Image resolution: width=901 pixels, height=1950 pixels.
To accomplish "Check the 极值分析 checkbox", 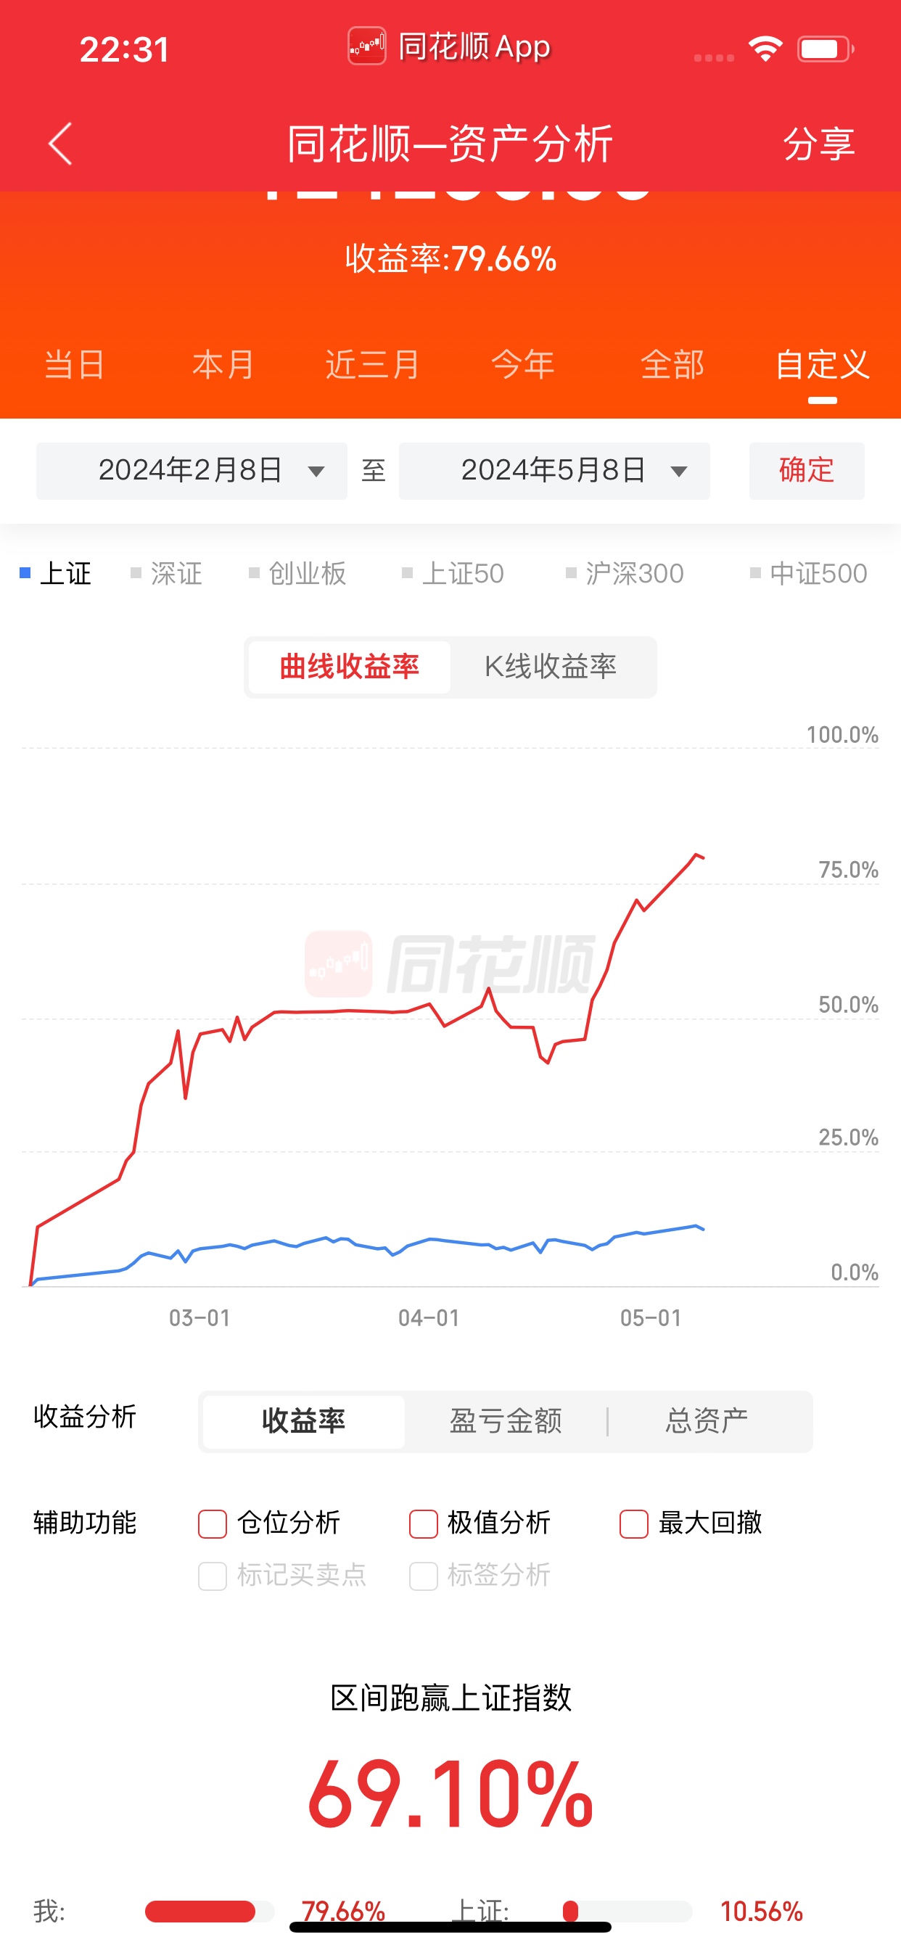I will pyautogui.click(x=423, y=1524).
